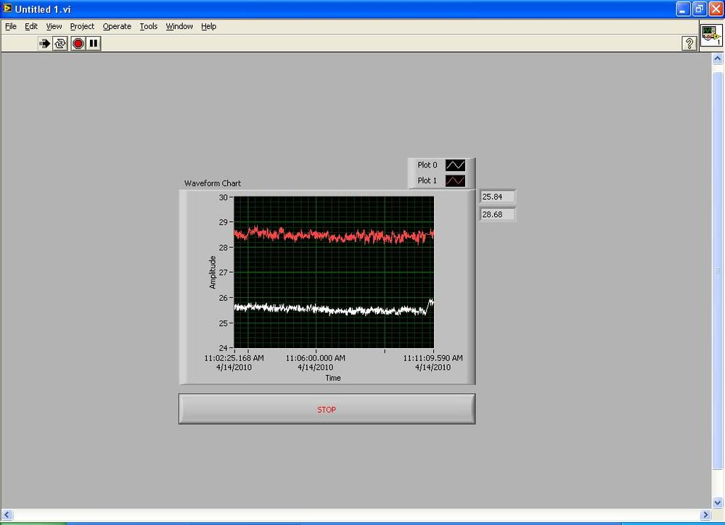
Task: Click the Plot 1 legend line sample
Action: click(x=456, y=181)
